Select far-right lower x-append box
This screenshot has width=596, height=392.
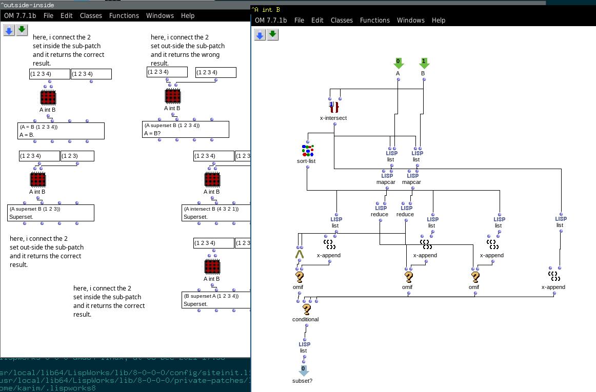(553, 277)
